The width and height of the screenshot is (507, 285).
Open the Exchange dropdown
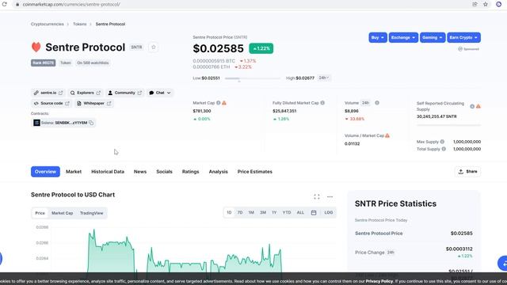403,37
